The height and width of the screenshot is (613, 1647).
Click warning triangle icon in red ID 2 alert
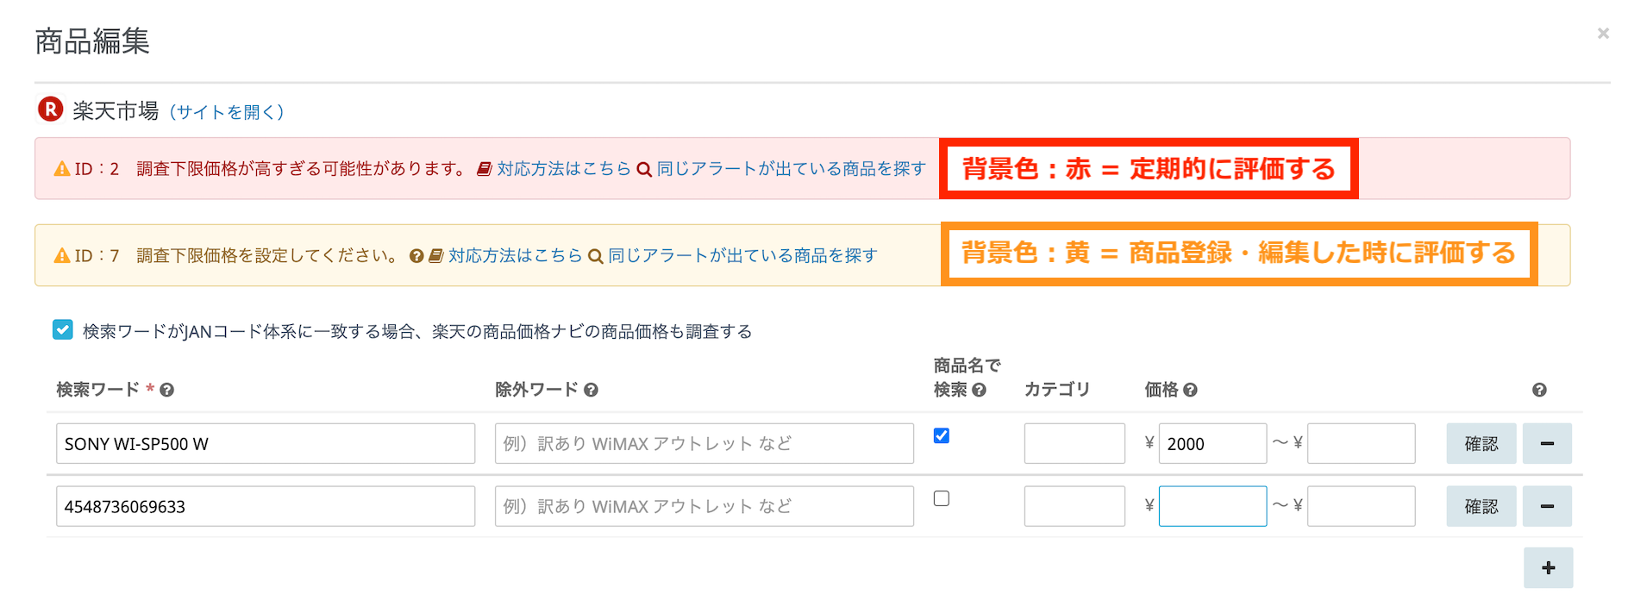coord(62,169)
